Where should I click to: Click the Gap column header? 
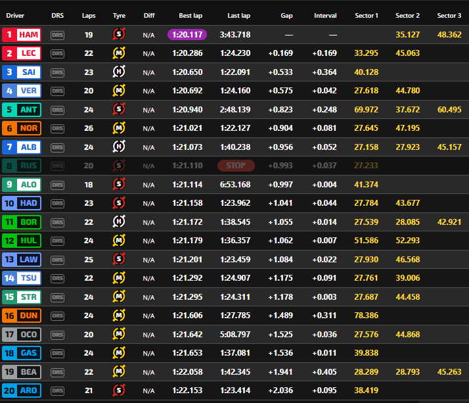(x=286, y=15)
